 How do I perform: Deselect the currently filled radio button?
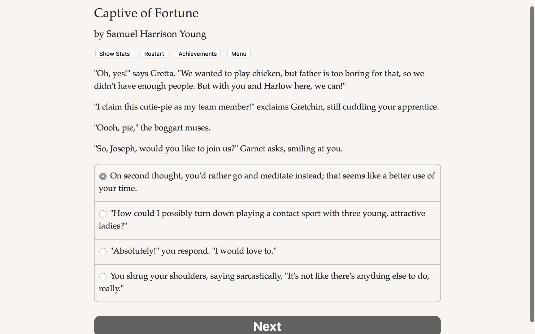(103, 176)
